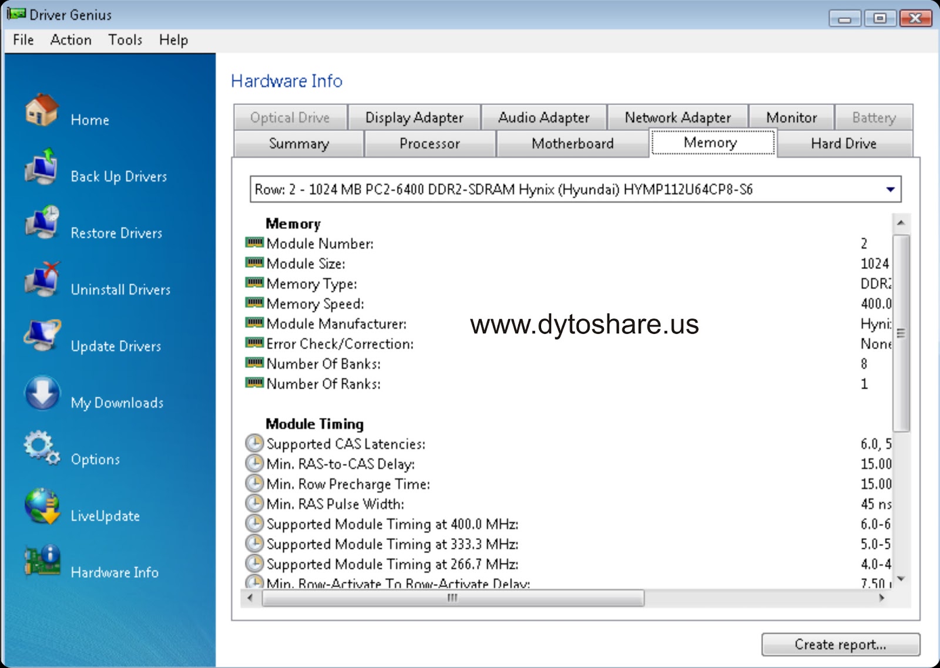Click memory chip icon beside Memory Type
Image resolution: width=940 pixels, height=668 pixels.
click(254, 282)
